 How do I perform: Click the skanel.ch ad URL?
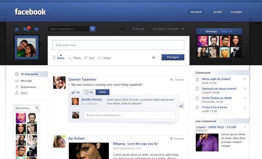[x=201, y=130]
